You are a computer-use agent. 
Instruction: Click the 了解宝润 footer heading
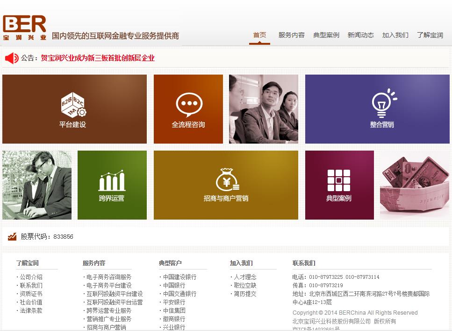[x=28, y=263]
